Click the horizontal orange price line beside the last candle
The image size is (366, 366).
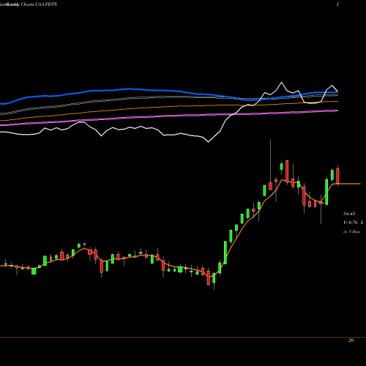coord(350,184)
